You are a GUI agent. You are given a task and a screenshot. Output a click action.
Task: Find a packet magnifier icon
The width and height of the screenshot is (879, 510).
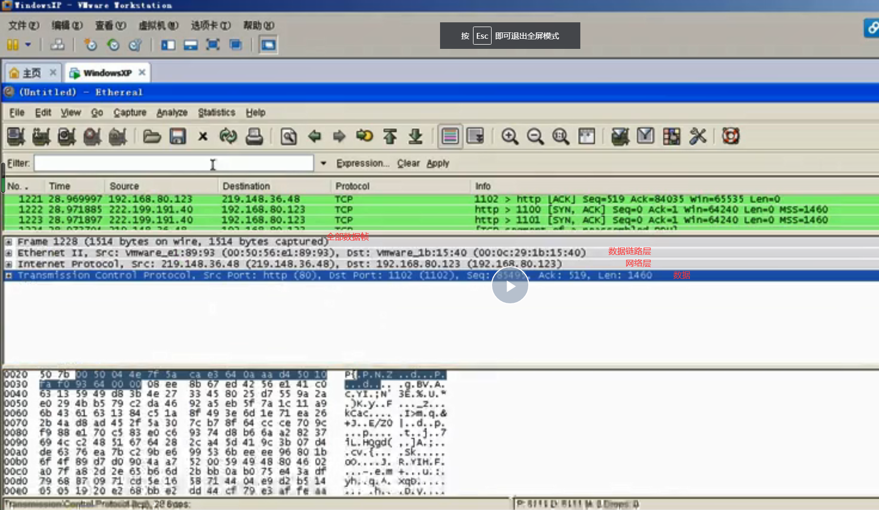pos(289,137)
